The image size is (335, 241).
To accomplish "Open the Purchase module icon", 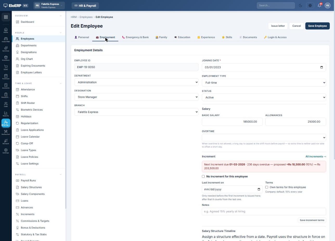I will click(x=6, y=77).
